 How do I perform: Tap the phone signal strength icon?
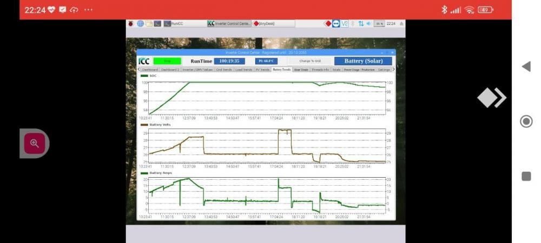point(456,10)
